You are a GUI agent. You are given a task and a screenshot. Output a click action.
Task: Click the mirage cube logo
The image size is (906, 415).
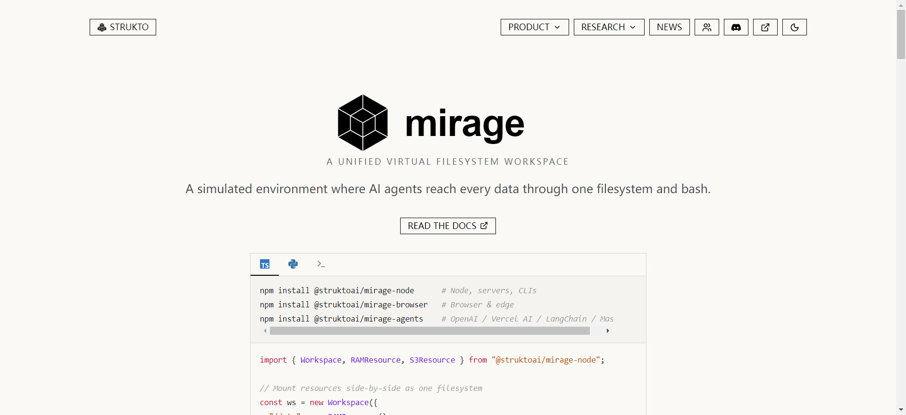point(362,123)
